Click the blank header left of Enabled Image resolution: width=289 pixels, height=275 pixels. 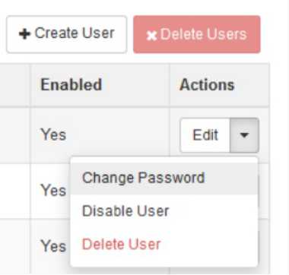(x=14, y=84)
